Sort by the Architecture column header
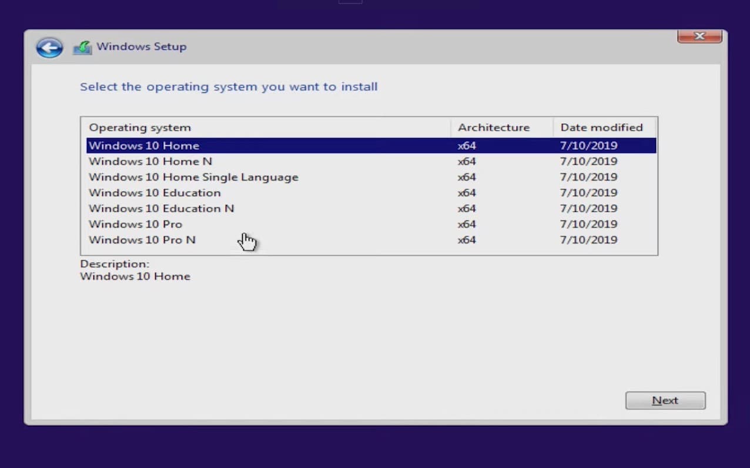The height and width of the screenshot is (468, 750). (x=493, y=128)
